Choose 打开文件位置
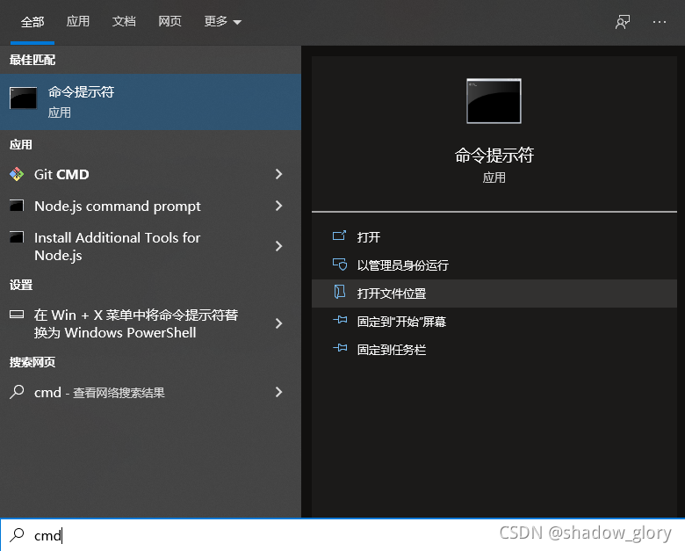The image size is (685, 551). [494, 294]
